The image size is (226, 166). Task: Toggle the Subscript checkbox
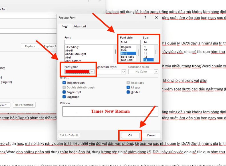coord(64,97)
